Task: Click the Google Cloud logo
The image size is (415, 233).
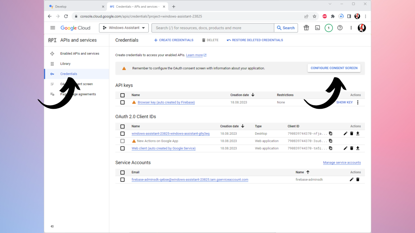Action: pyautogui.click(x=75, y=28)
